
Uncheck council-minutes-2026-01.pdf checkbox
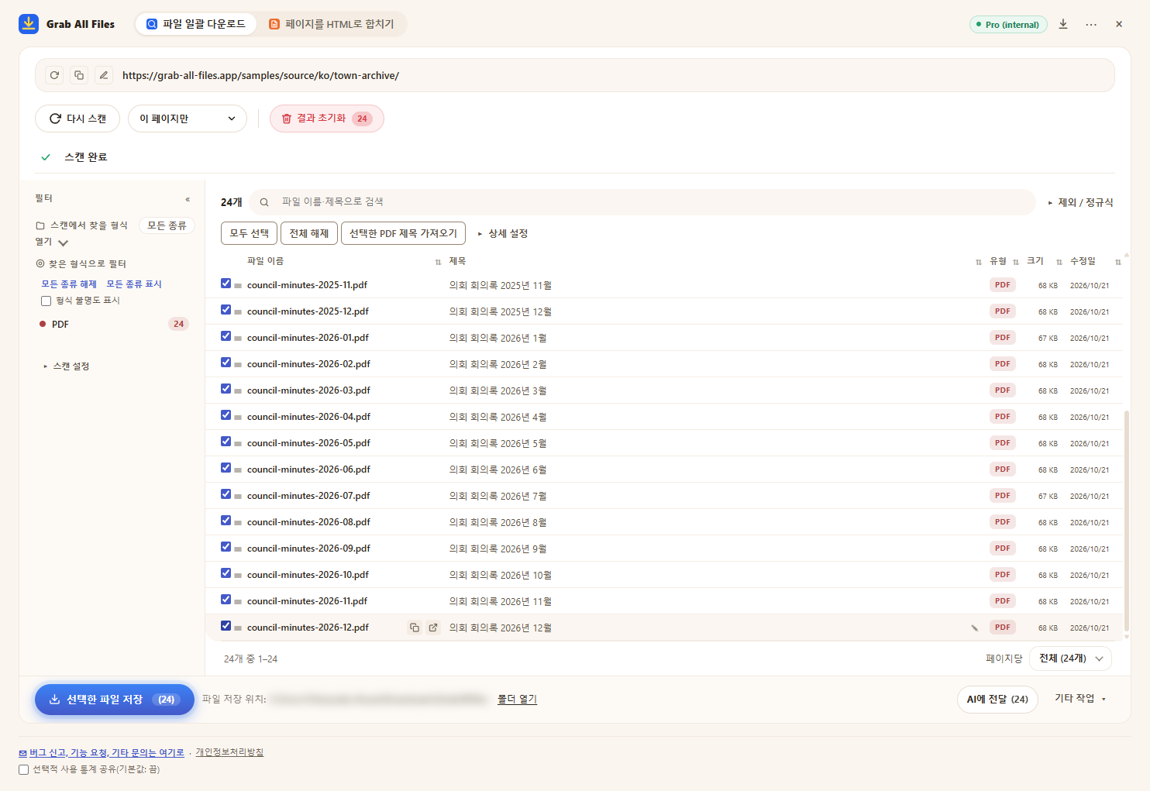(226, 336)
